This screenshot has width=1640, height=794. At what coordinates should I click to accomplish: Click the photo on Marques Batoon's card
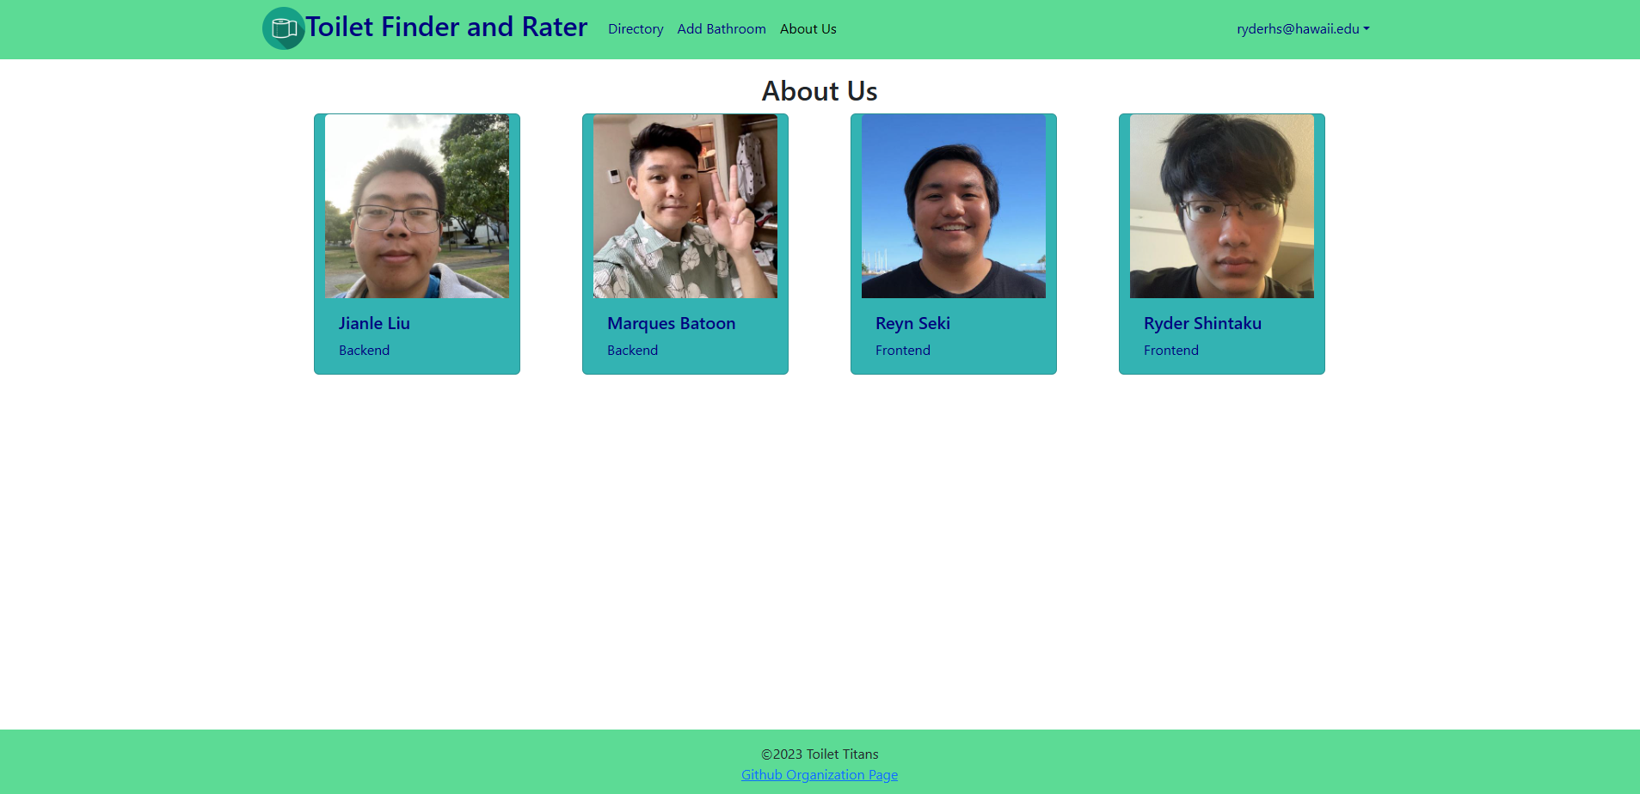(685, 206)
